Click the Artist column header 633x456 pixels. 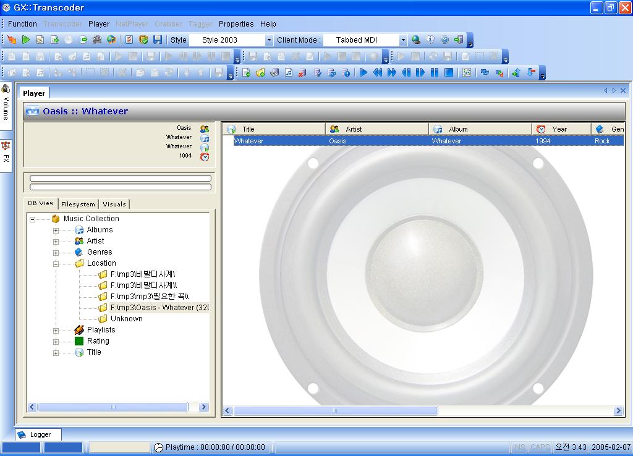click(x=376, y=129)
